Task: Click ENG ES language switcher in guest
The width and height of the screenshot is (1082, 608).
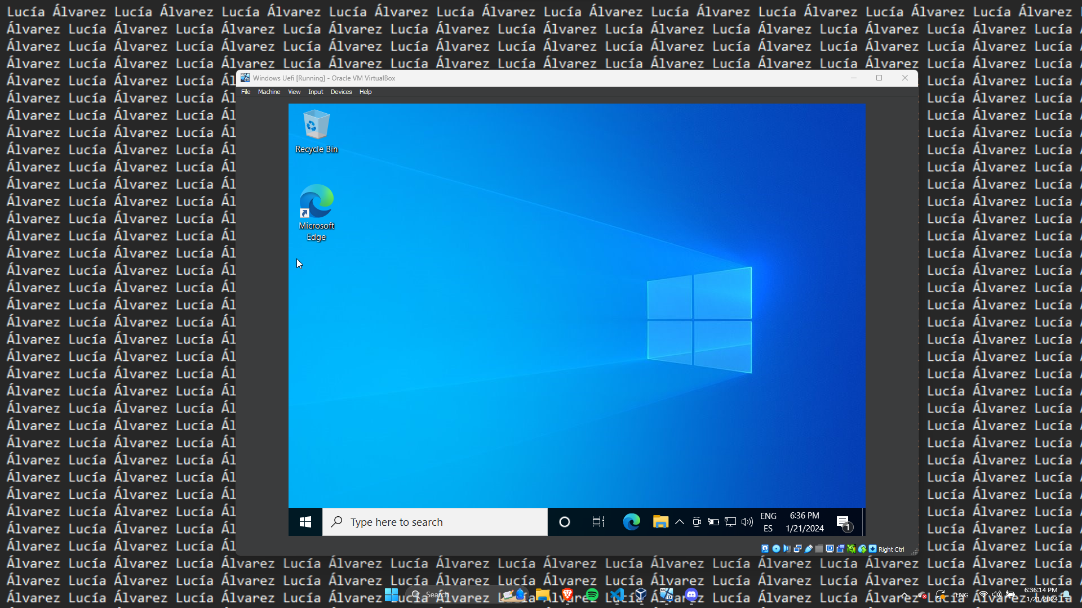Action: click(x=768, y=522)
